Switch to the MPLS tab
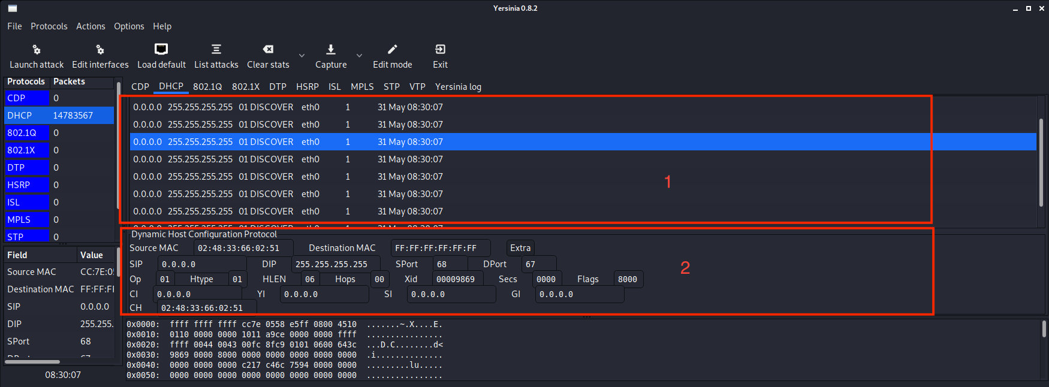1049x387 pixels. tap(362, 87)
